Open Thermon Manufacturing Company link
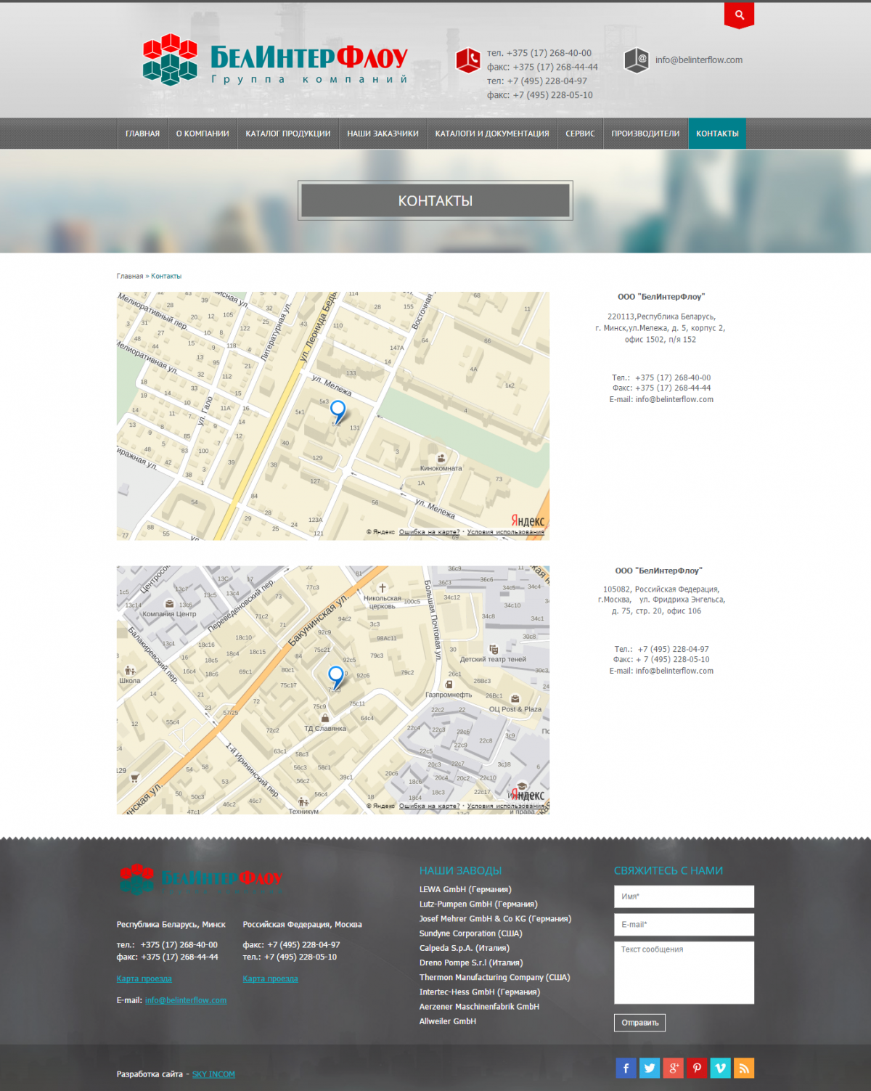This screenshot has height=1091, width=871. click(494, 978)
